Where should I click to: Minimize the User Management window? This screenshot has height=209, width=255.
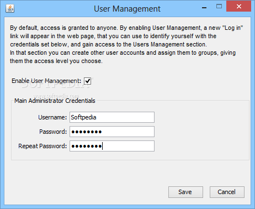tap(204, 8)
